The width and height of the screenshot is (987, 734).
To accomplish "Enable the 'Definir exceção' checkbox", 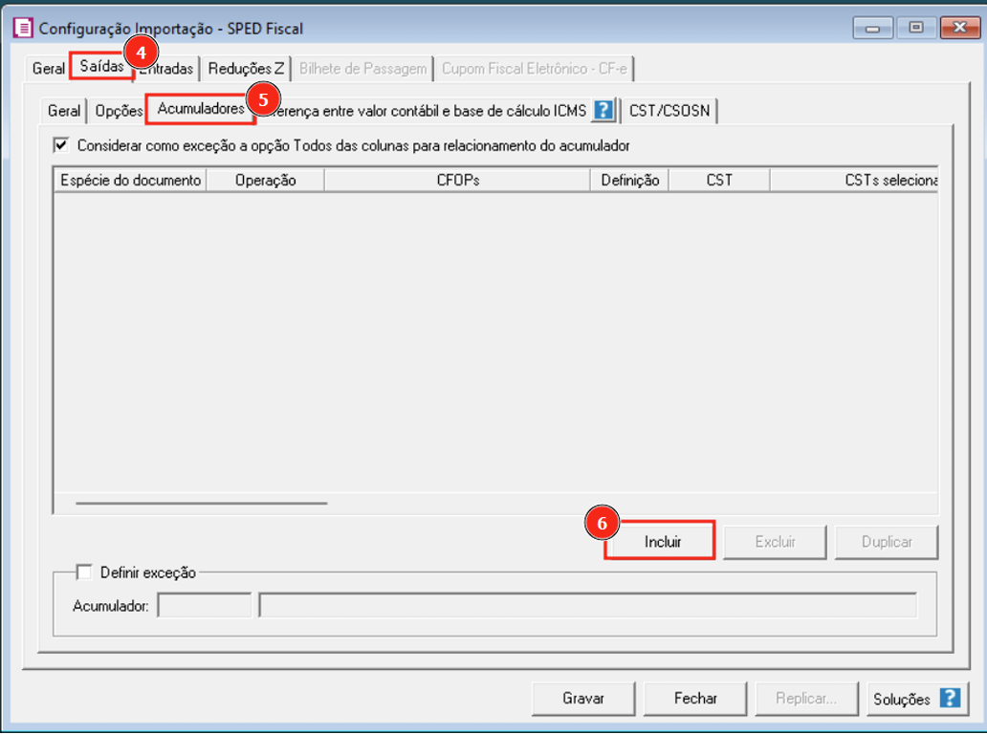I will point(85,572).
